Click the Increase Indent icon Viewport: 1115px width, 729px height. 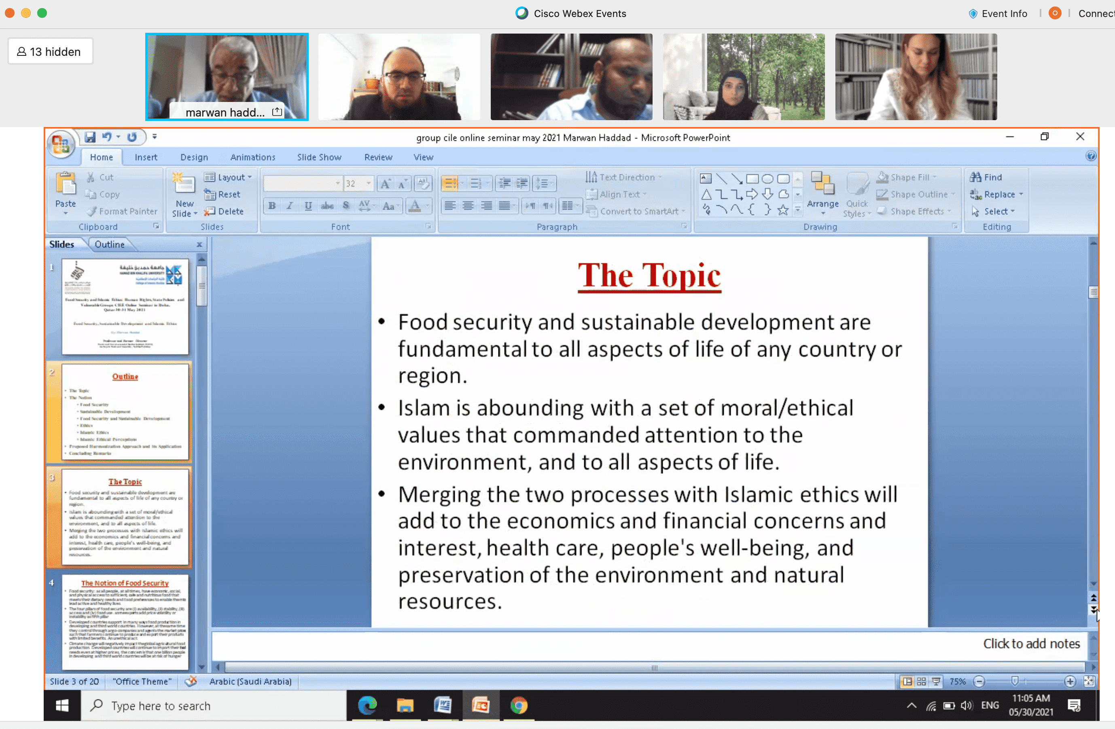[522, 183]
